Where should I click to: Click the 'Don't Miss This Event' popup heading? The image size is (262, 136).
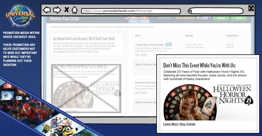point(199,65)
